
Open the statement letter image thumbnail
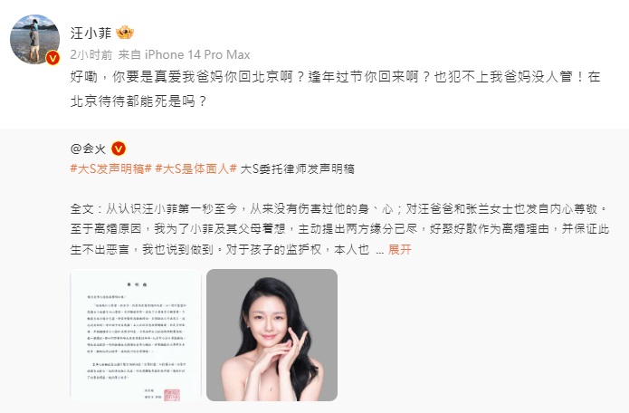[x=136, y=335]
